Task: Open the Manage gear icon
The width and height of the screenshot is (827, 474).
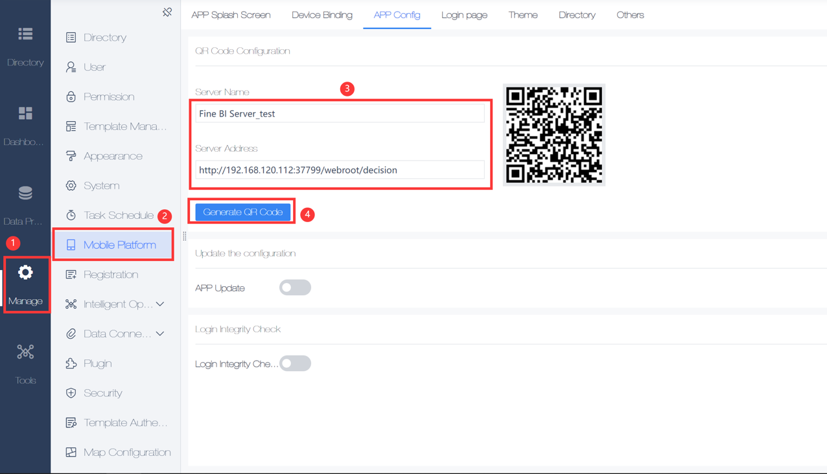Action: [x=25, y=273]
